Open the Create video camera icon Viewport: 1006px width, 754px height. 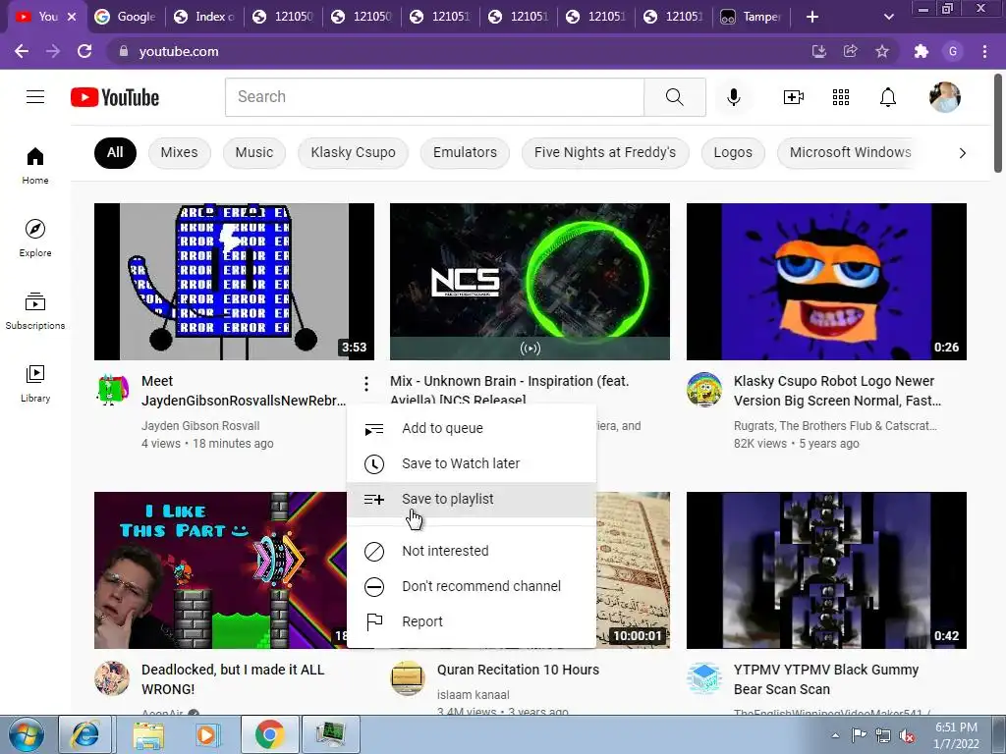coord(793,97)
